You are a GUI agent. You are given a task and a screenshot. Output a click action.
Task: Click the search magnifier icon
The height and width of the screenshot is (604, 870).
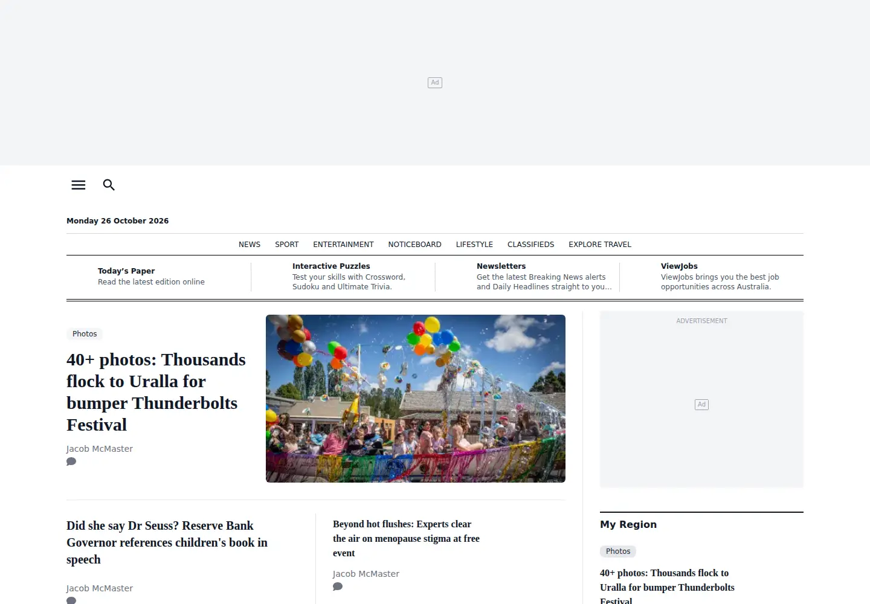coord(109,185)
